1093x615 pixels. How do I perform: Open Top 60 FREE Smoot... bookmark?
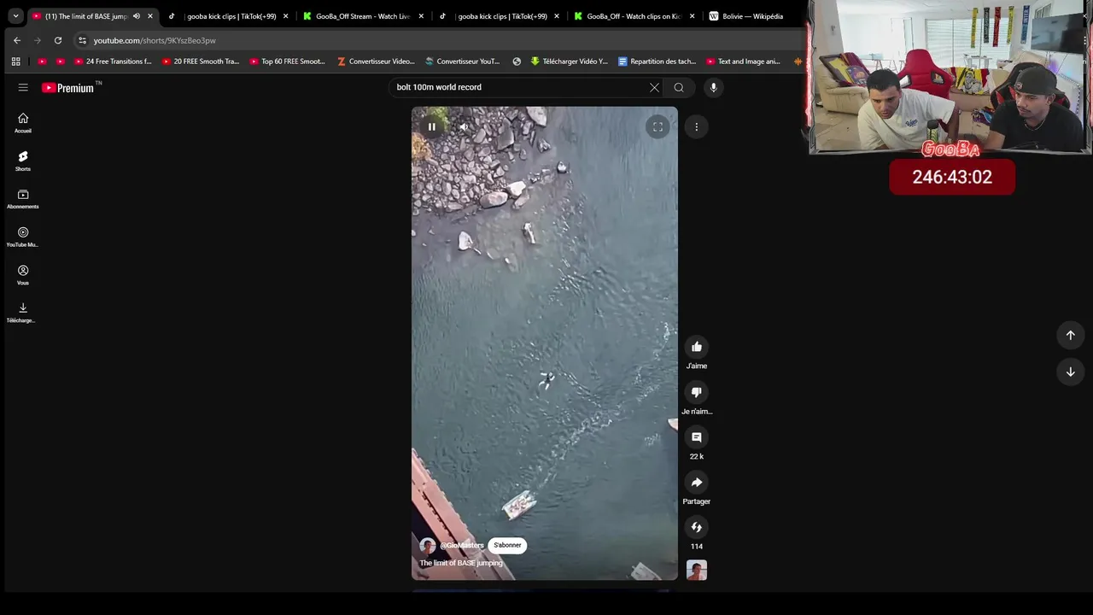pos(287,61)
